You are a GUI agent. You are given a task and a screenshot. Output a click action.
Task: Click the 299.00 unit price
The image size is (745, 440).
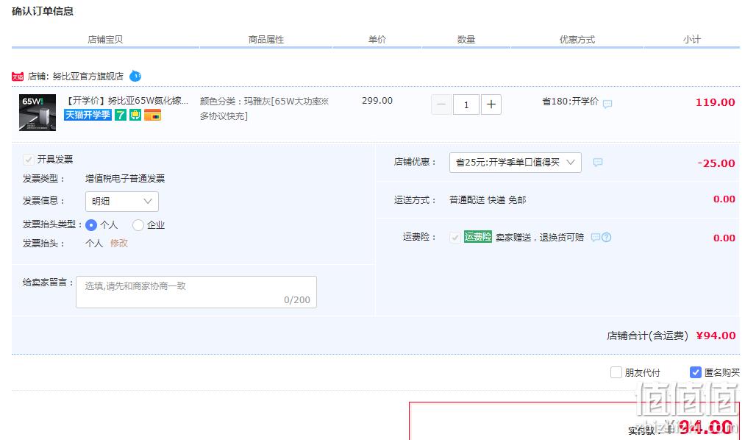tap(377, 101)
